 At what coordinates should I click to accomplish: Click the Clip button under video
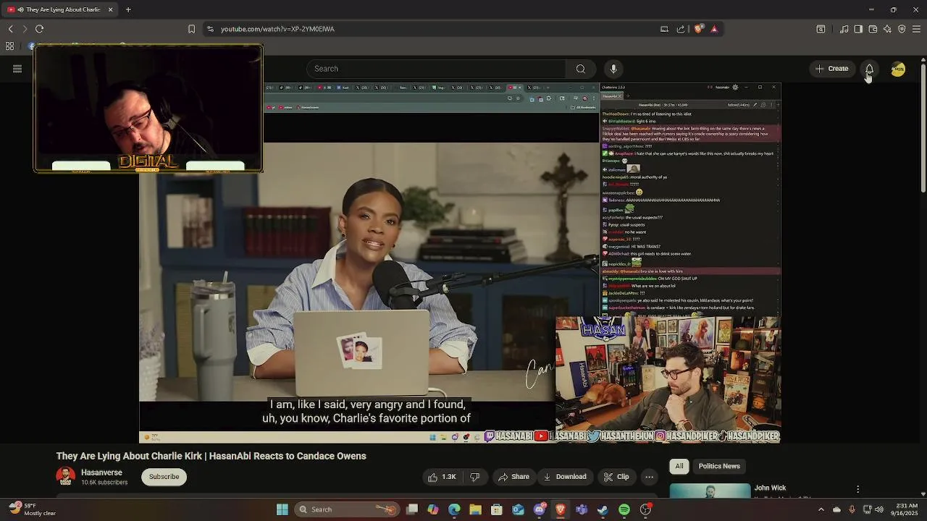tap(616, 477)
